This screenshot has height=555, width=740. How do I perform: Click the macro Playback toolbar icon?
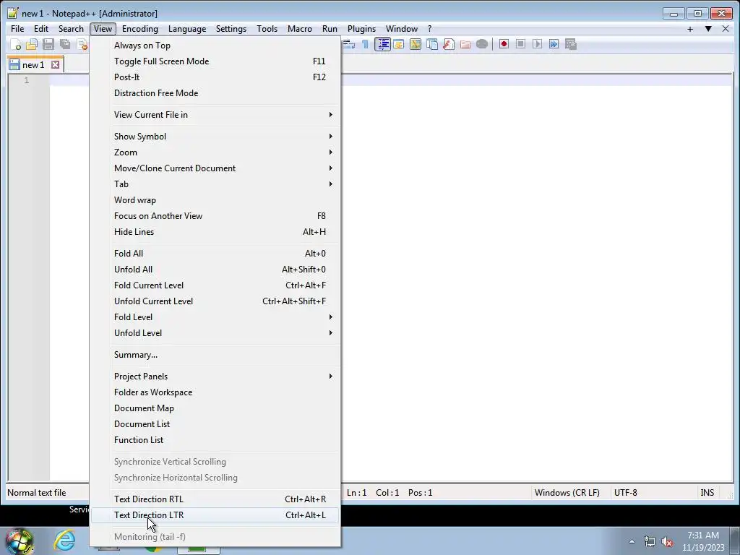[x=537, y=44]
